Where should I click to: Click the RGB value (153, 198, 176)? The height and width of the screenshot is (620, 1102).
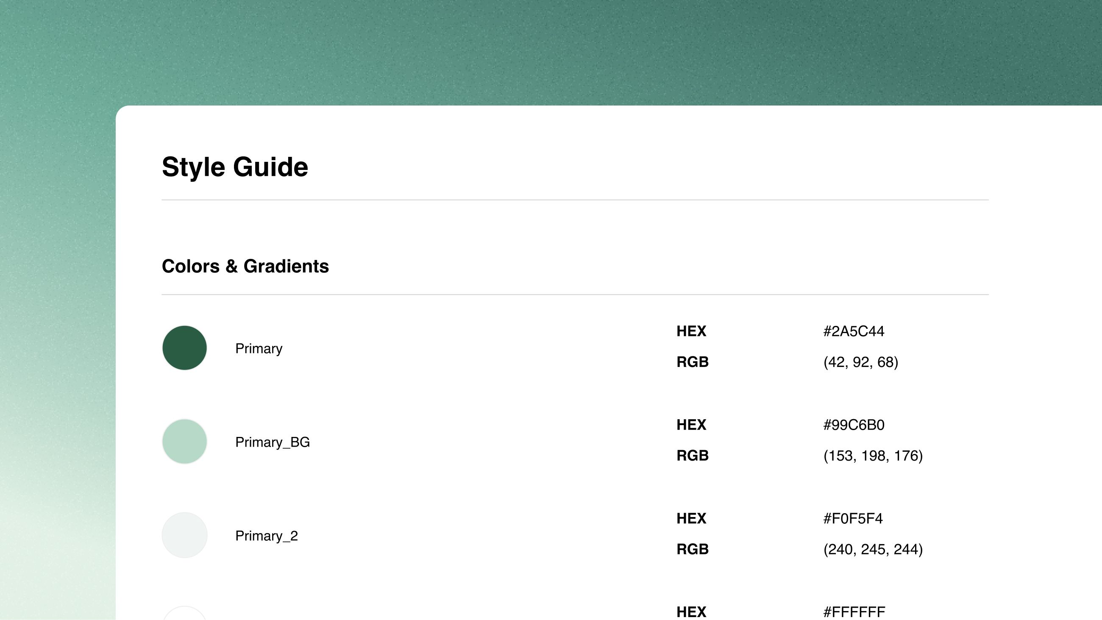(x=873, y=456)
